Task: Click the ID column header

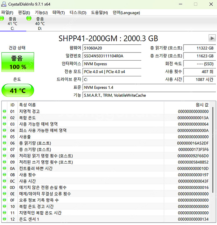Action: (x=12, y=105)
